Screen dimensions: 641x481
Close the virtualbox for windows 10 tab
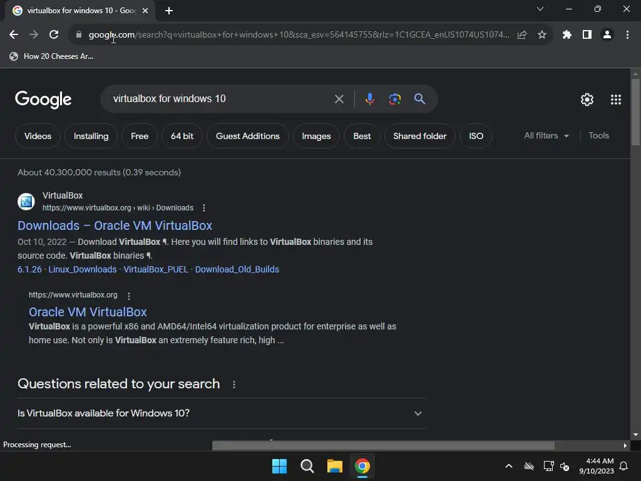[145, 11]
